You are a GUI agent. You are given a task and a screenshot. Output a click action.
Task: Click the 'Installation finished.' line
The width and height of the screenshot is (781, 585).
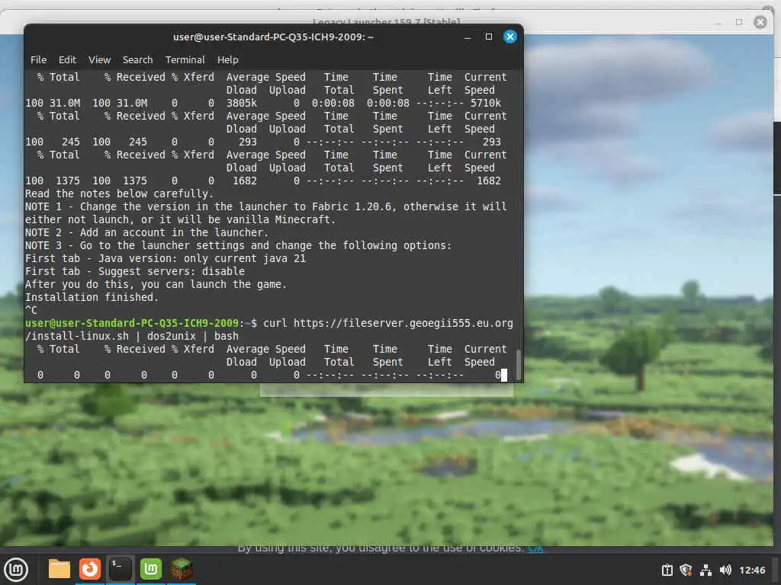pos(92,297)
